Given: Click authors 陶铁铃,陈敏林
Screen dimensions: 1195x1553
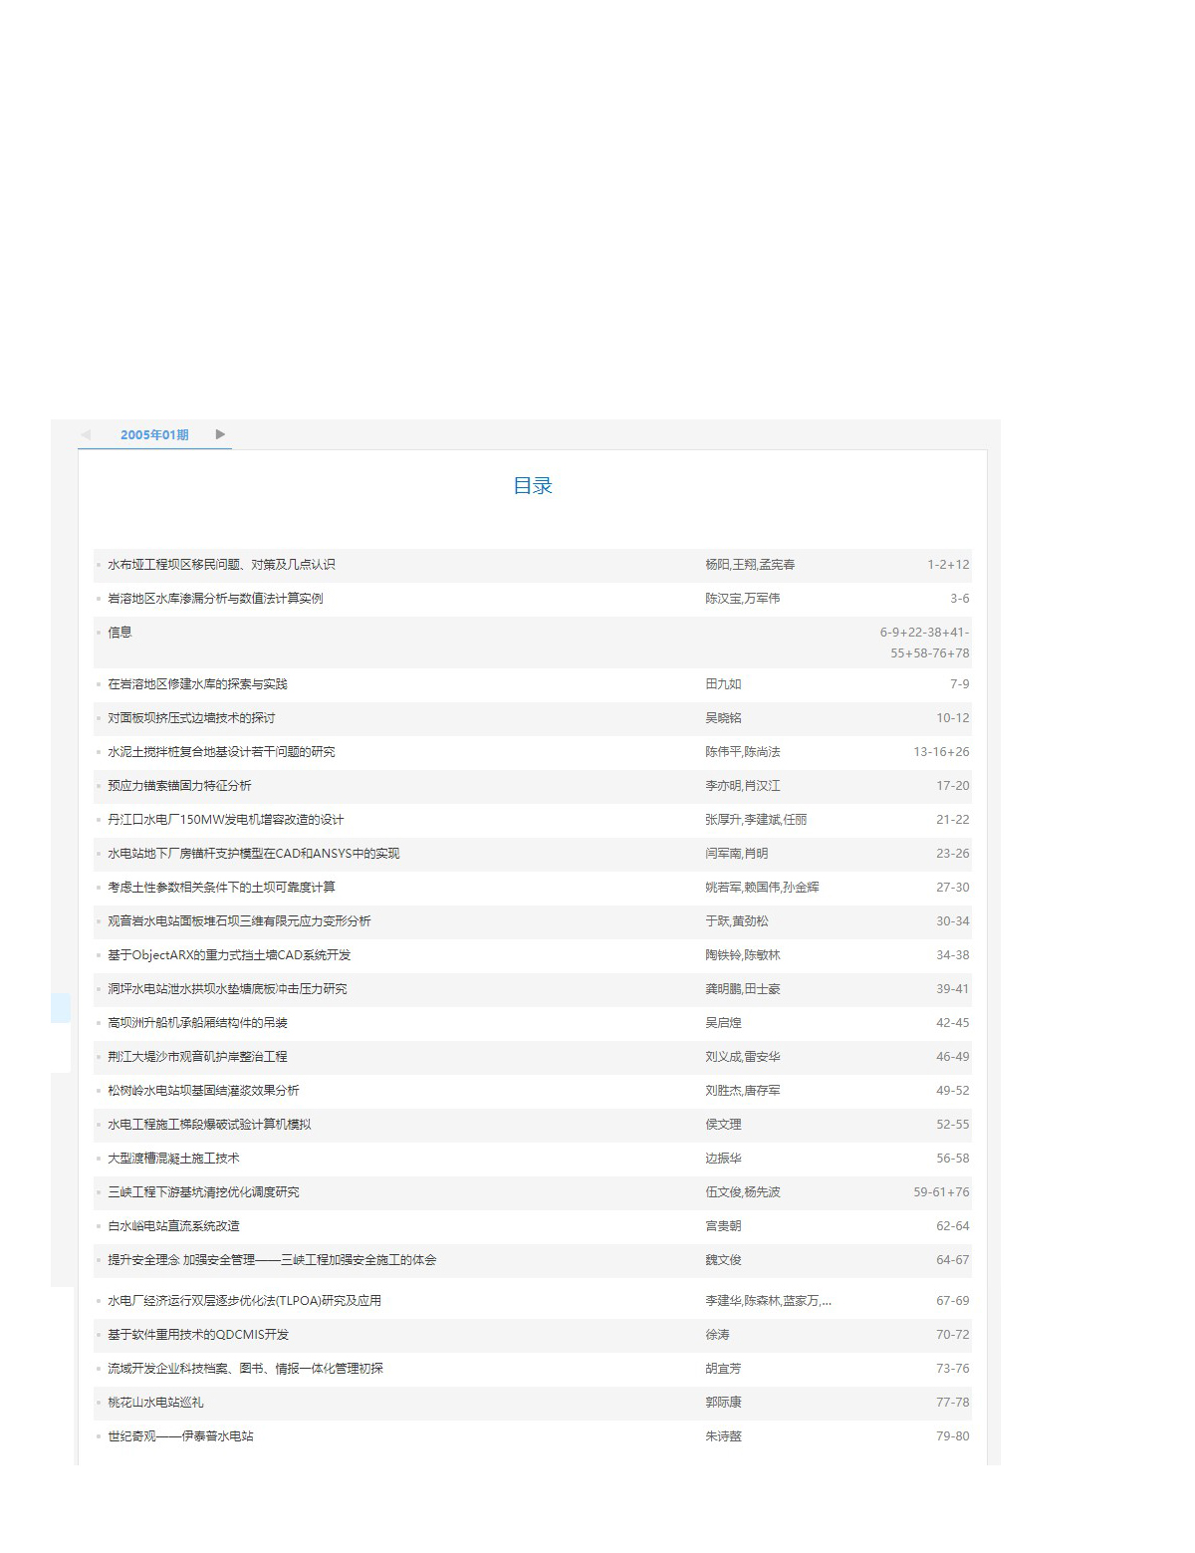Looking at the screenshot, I should 743,955.
